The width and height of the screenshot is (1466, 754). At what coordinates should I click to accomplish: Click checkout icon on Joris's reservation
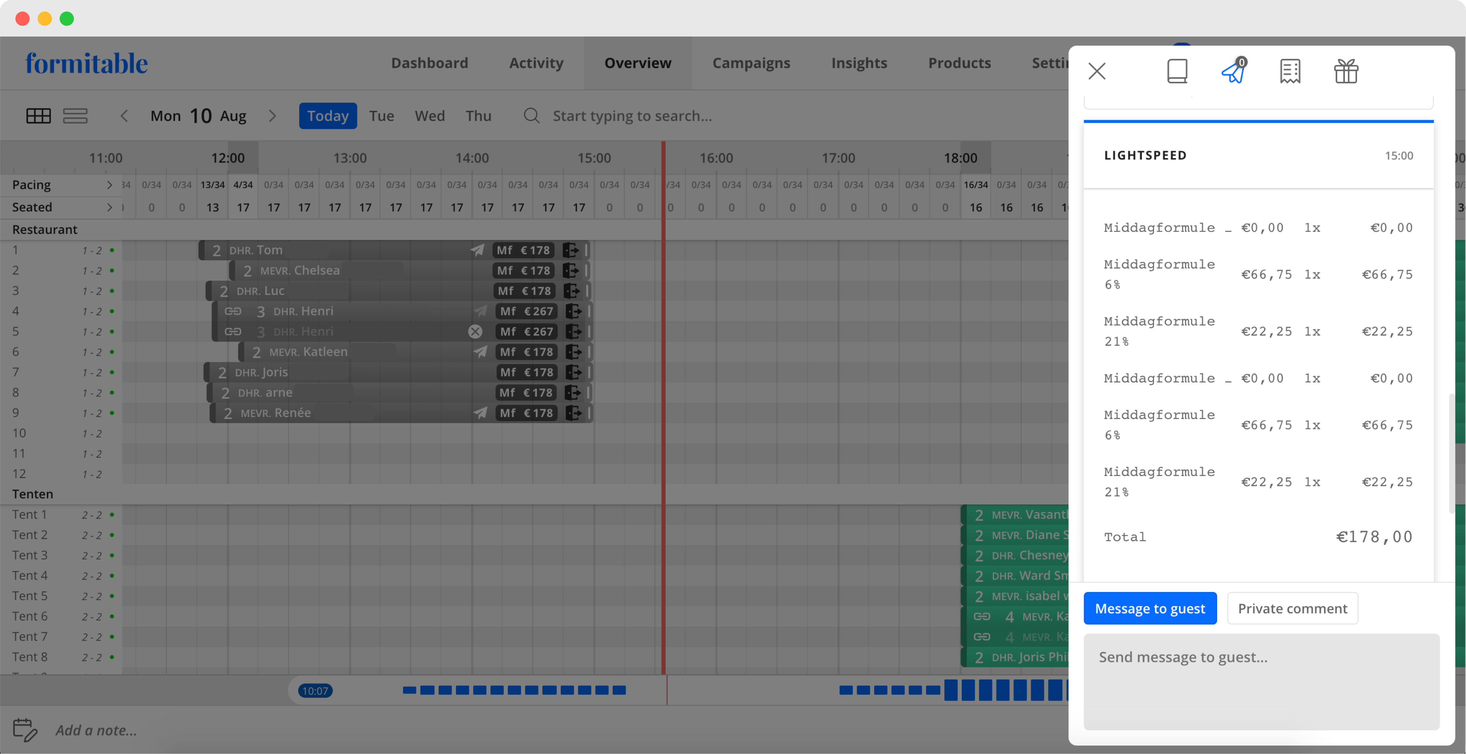[x=574, y=372]
